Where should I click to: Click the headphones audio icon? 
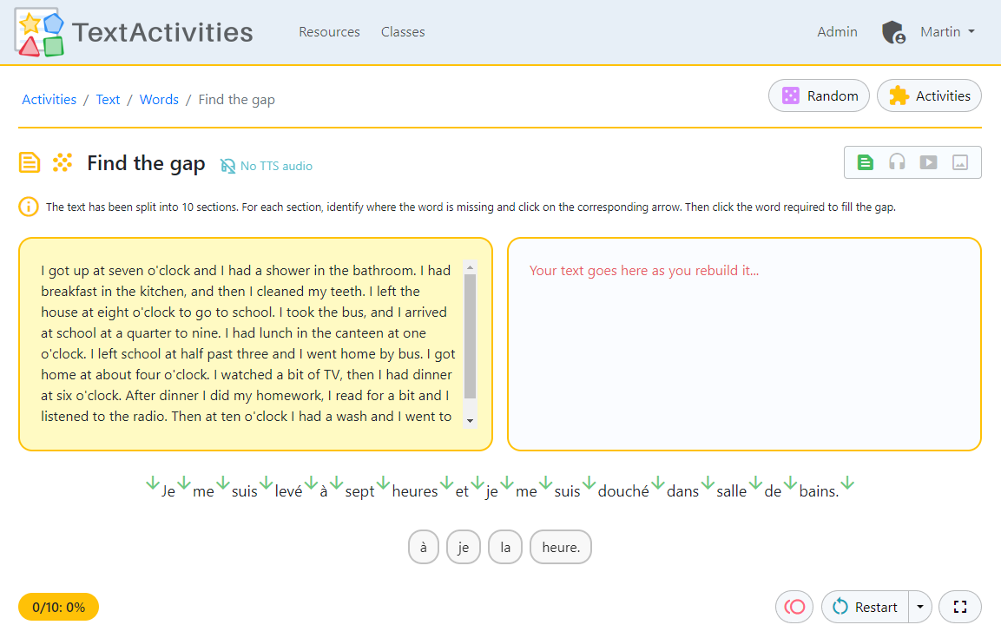point(897,162)
